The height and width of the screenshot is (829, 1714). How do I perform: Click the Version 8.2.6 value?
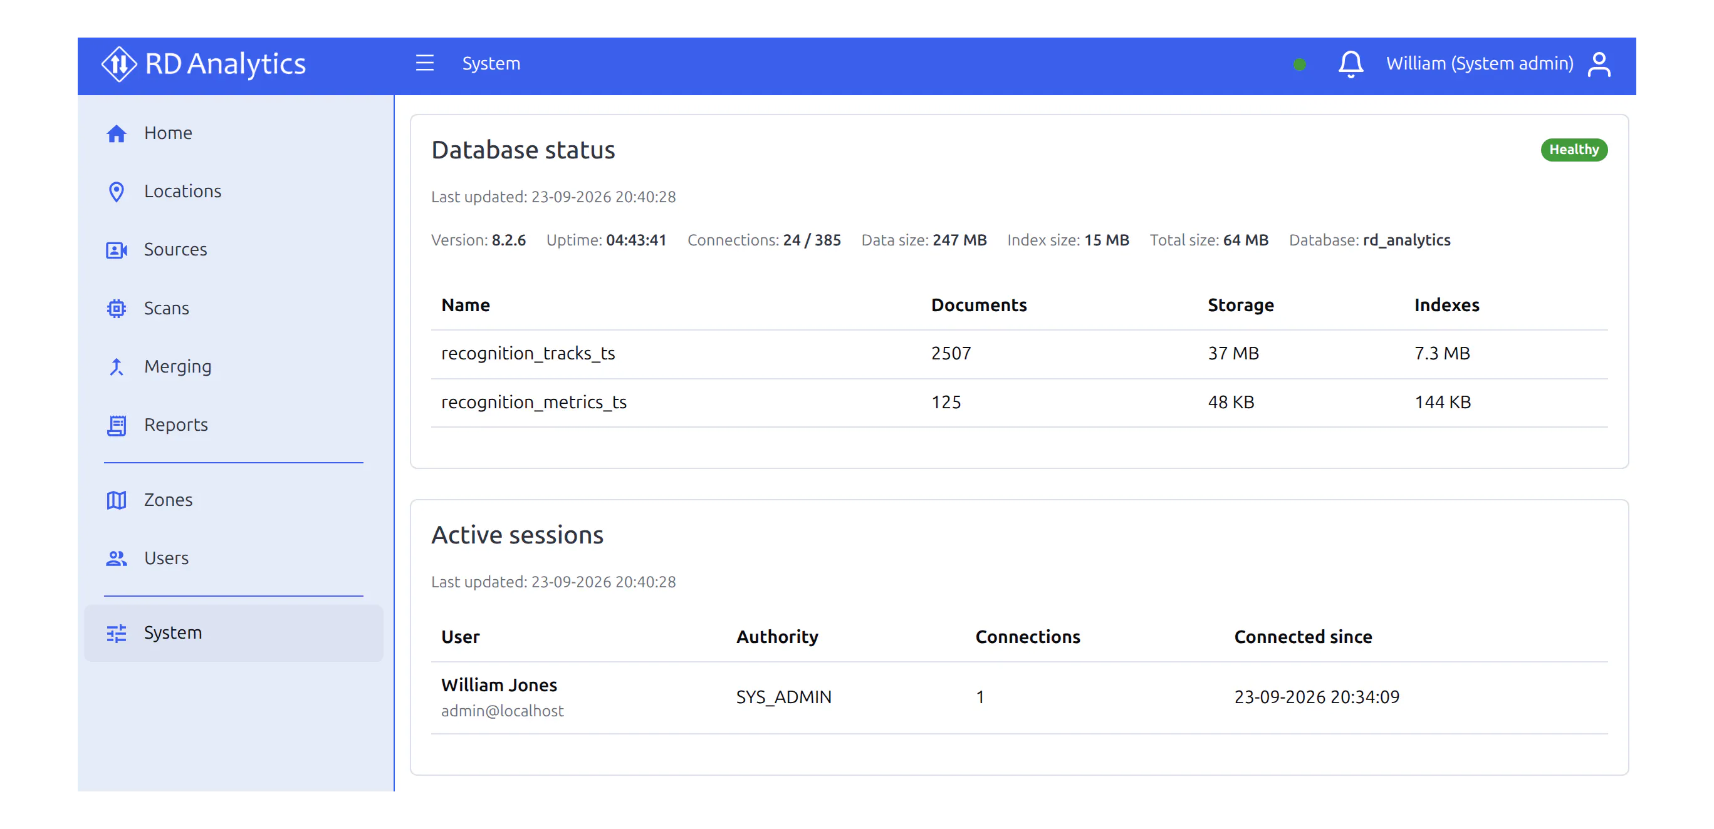point(508,240)
